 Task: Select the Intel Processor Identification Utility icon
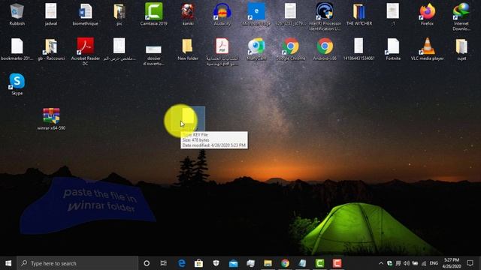[325, 12]
